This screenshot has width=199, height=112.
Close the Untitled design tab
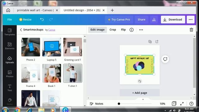pyautogui.click(x=104, y=10)
